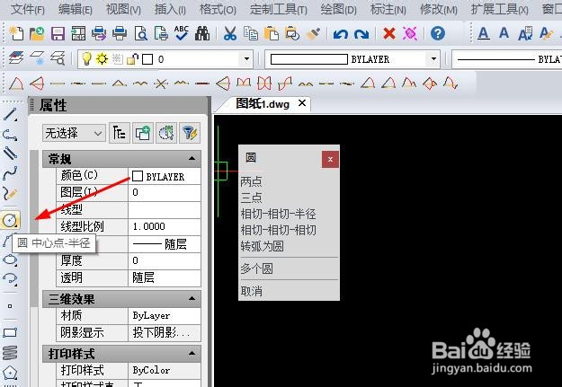Open the 插入(I) menu

tap(170, 9)
